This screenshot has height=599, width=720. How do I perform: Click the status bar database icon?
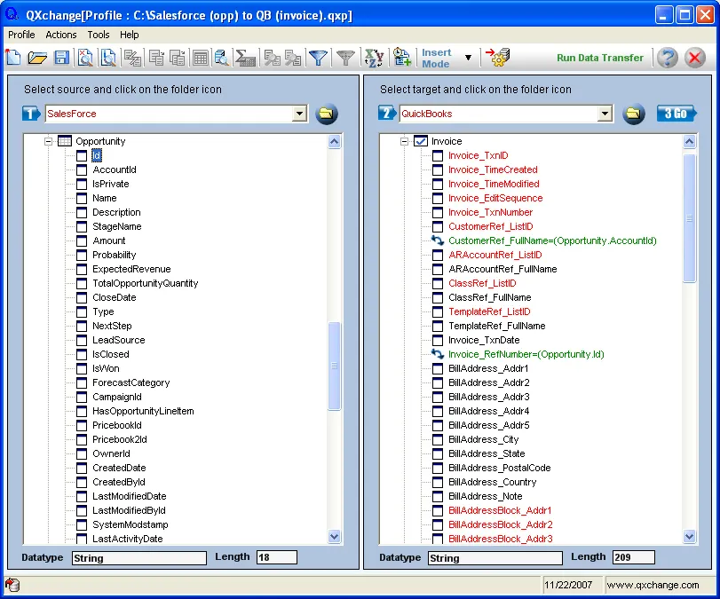click(12, 585)
